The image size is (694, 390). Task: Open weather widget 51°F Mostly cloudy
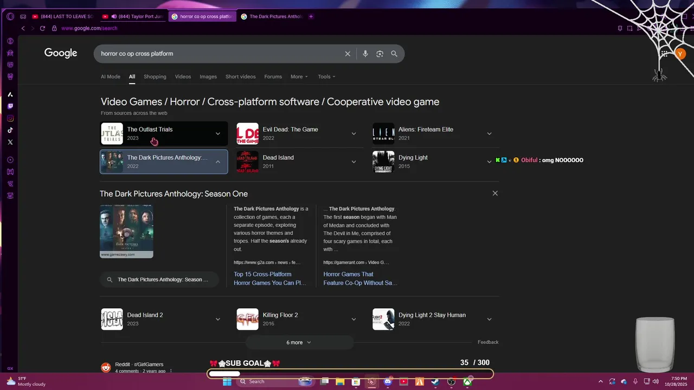click(x=25, y=381)
